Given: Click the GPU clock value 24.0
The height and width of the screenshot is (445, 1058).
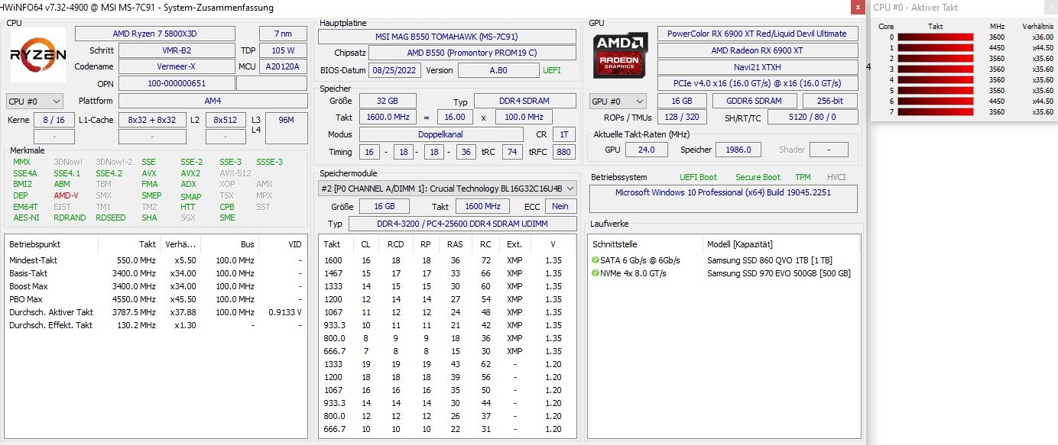Looking at the screenshot, I should [x=646, y=150].
